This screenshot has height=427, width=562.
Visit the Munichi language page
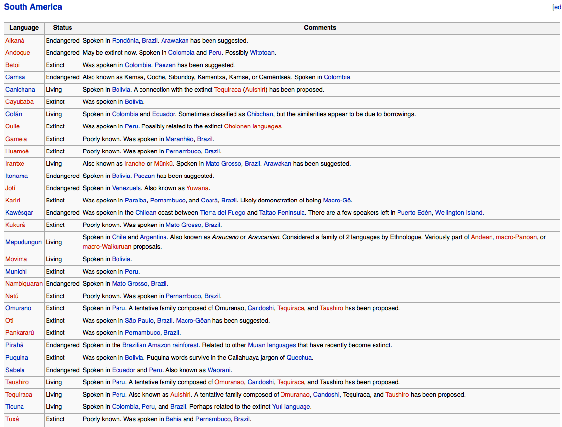tap(16, 271)
